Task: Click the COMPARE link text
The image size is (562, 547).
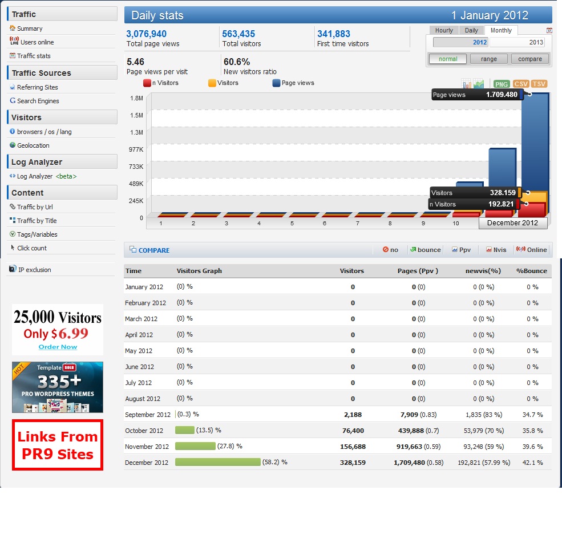Action: tap(154, 250)
